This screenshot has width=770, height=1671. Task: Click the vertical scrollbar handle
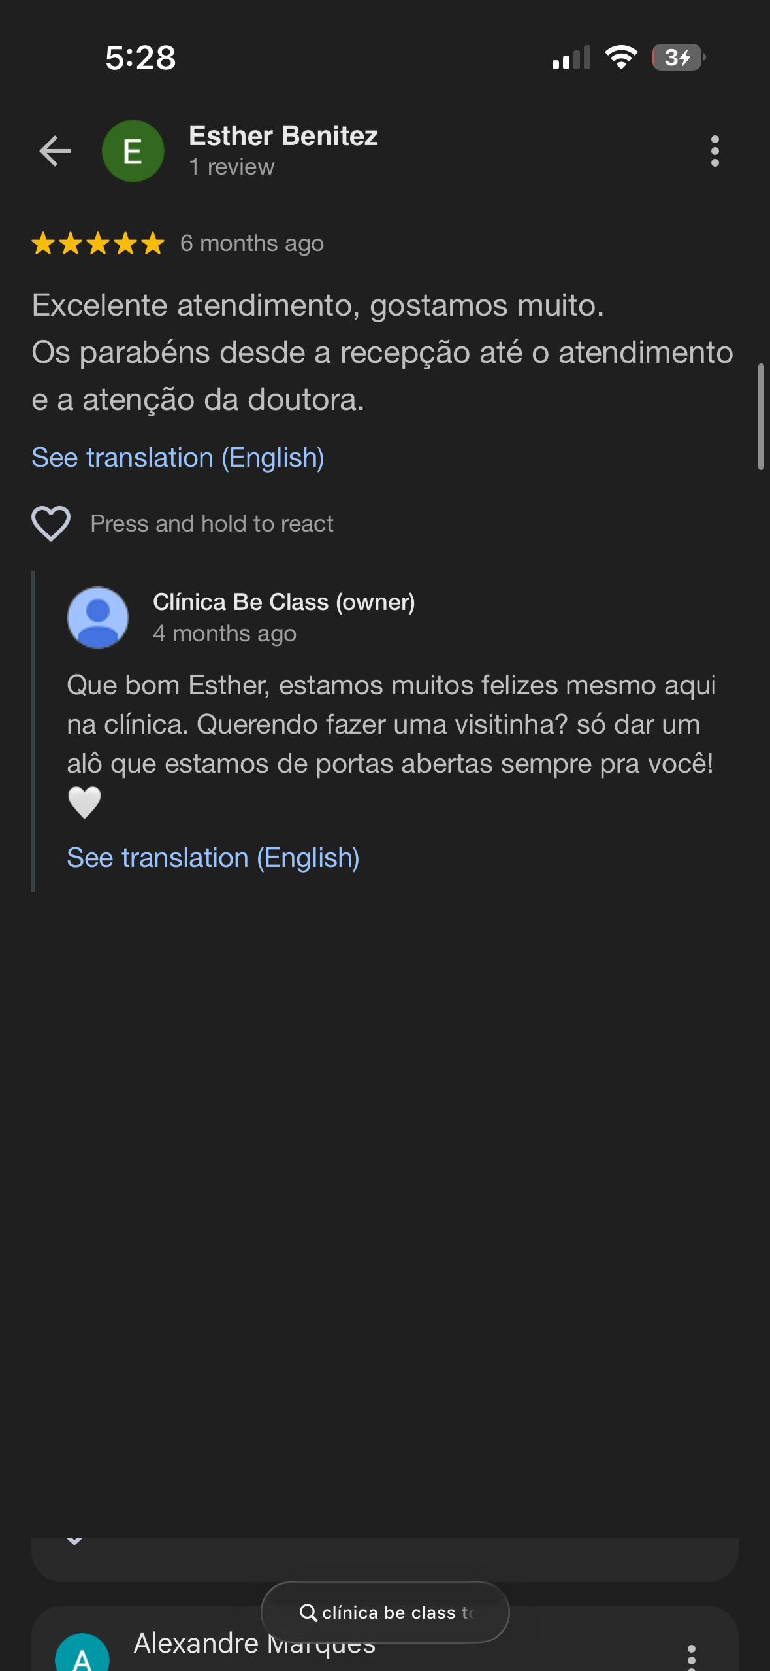(760, 416)
